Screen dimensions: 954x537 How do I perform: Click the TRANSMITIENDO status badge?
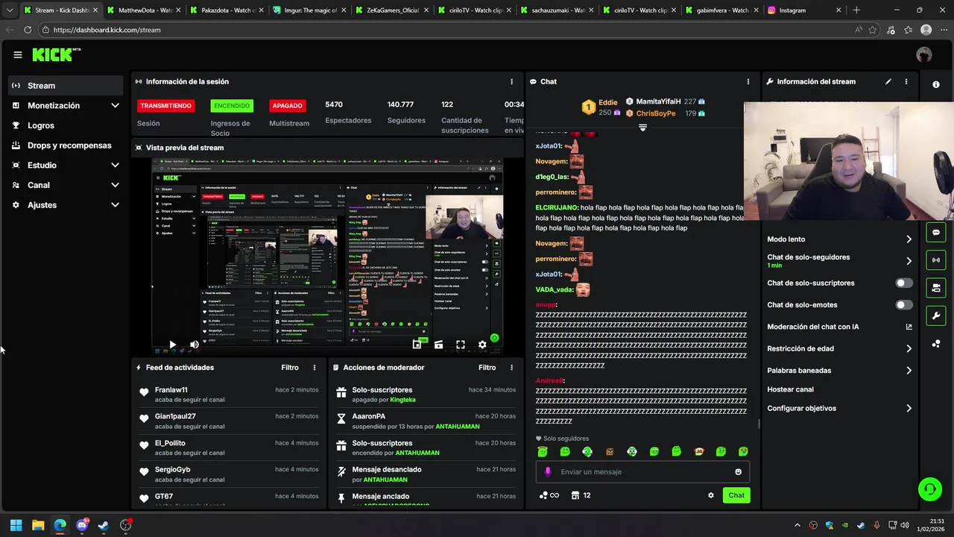pos(165,106)
